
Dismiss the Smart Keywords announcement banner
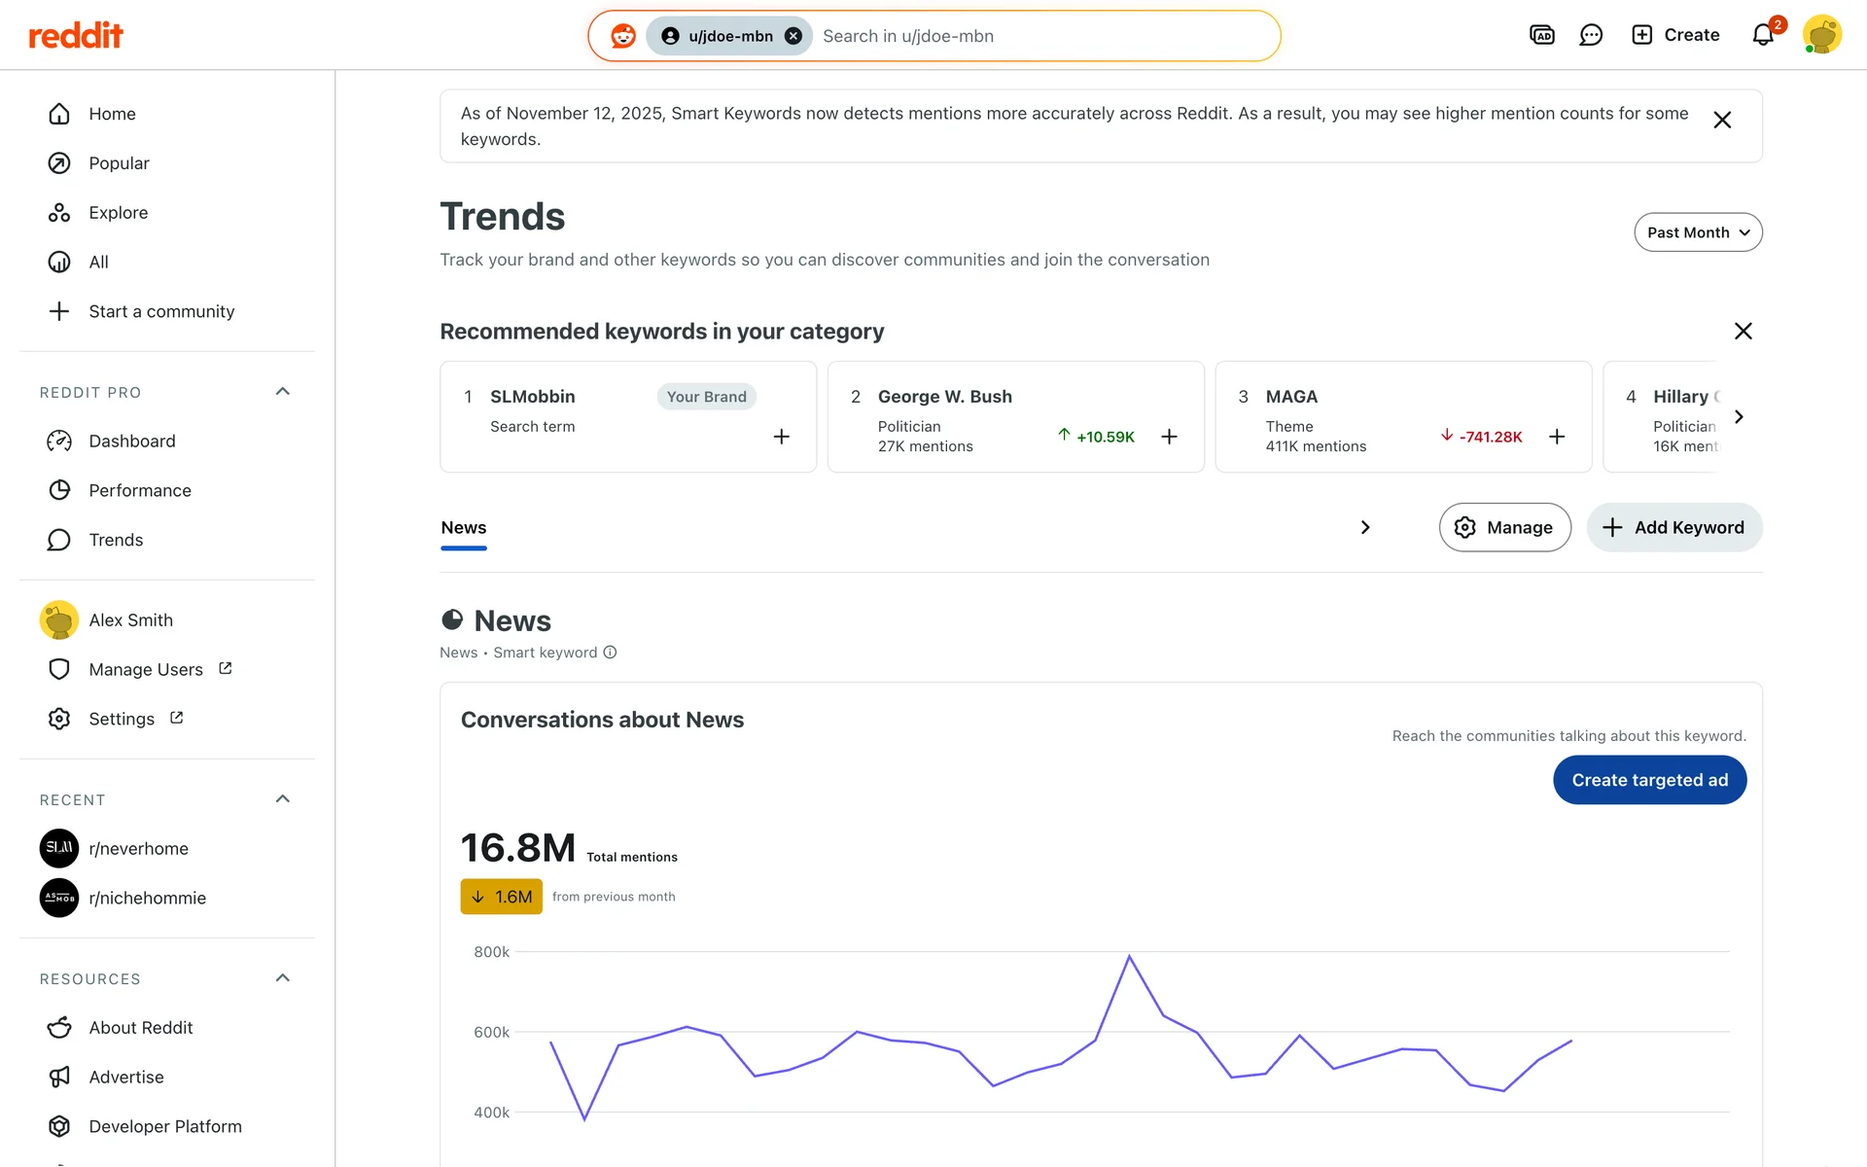click(1722, 121)
